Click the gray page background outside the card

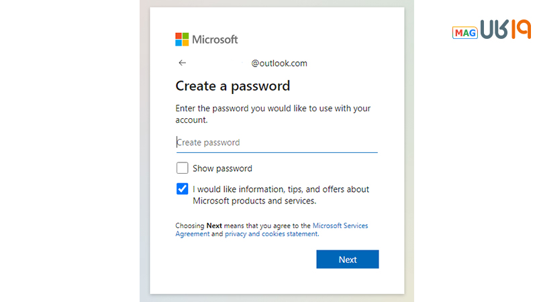[x=470, y=168]
